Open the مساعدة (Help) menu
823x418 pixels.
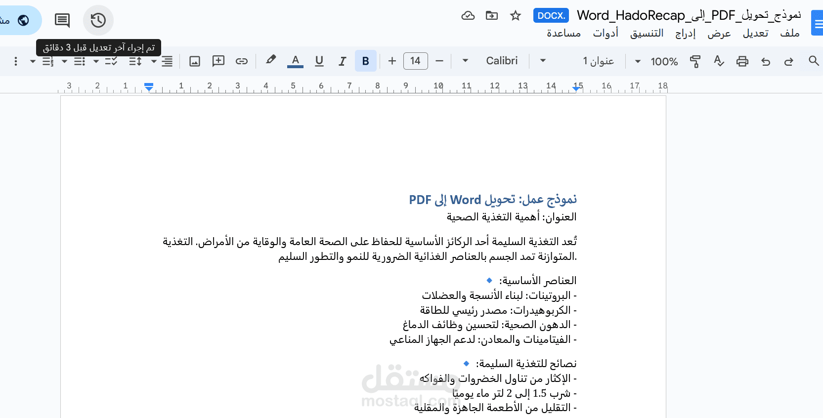(564, 33)
